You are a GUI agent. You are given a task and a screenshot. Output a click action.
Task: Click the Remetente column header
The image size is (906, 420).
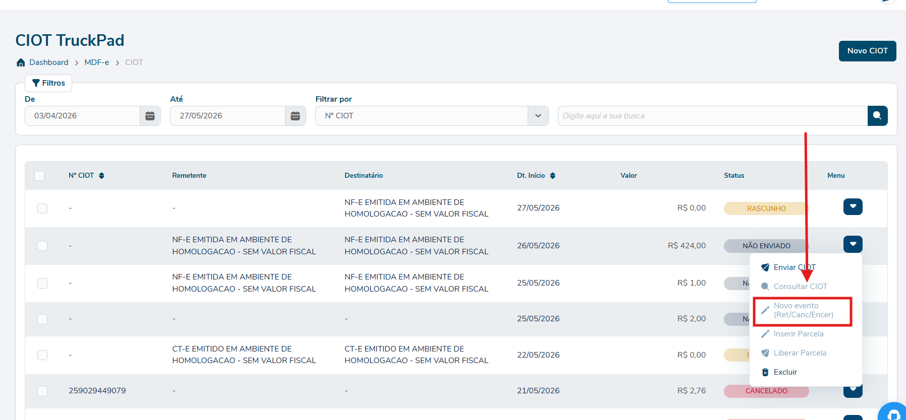click(189, 176)
